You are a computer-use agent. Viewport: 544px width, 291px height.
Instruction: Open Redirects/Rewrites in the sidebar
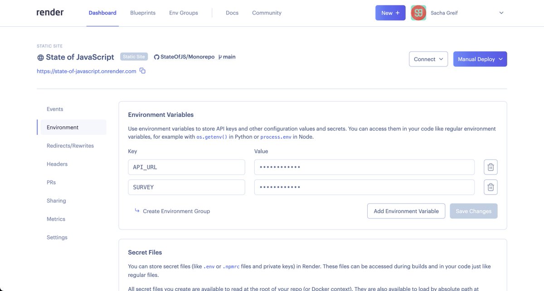(70, 146)
